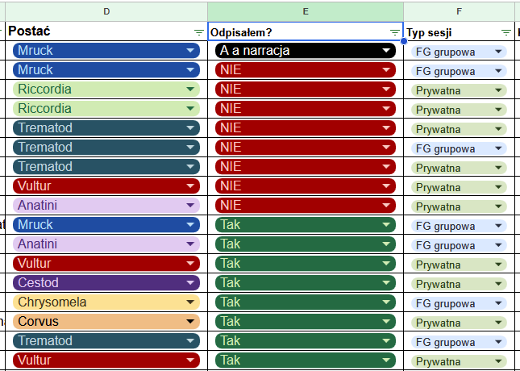Image resolution: width=520 pixels, height=371 pixels.
Task: Open Tak dropdown in the Cestod row
Action: tap(387, 283)
